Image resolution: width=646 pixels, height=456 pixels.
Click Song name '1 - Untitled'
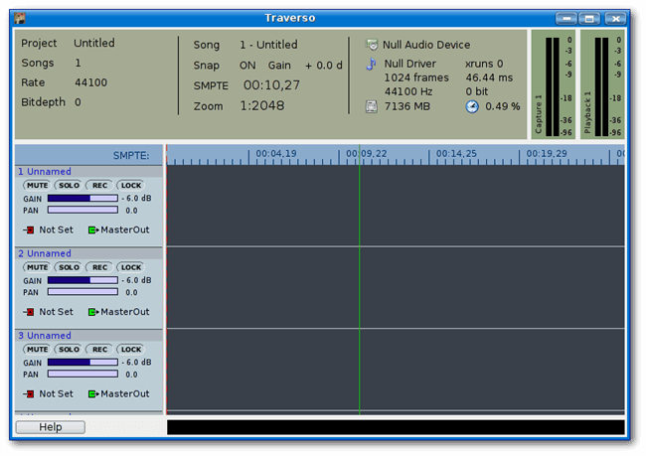[268, 45]
